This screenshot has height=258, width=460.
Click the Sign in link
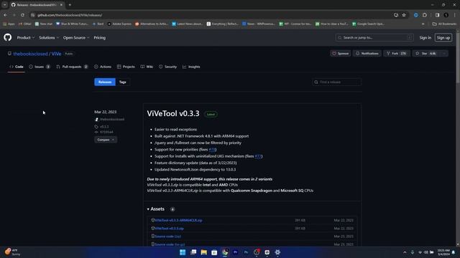[x=425, y=38]
